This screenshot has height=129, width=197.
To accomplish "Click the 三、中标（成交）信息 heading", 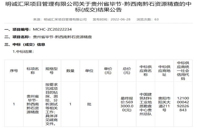I will [x=25, y=44].
